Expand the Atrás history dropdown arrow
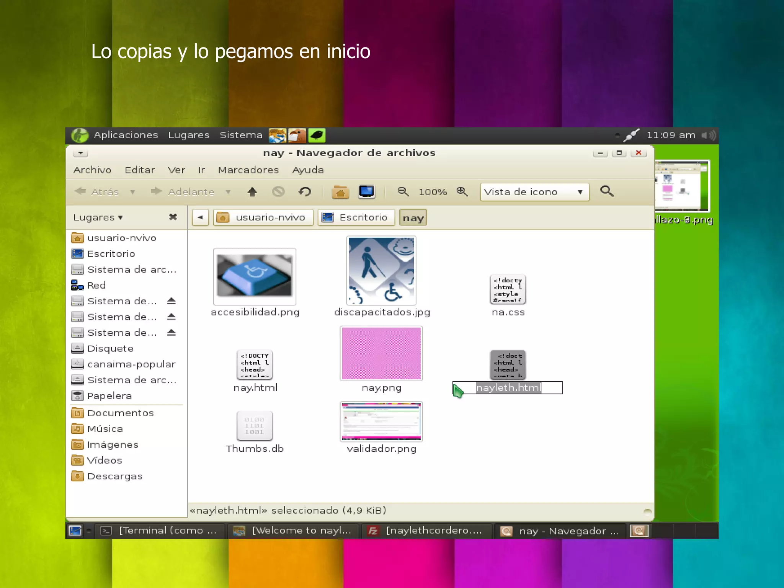 (x=132, y=192)
